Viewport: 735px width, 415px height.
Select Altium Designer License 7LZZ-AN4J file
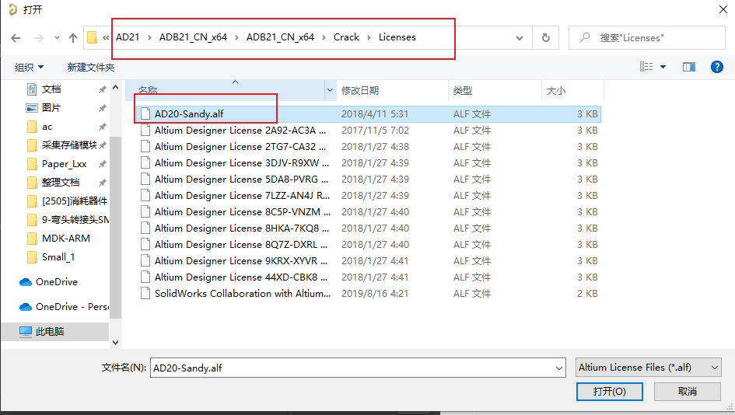pyautogui.click(x=243, y=196)
